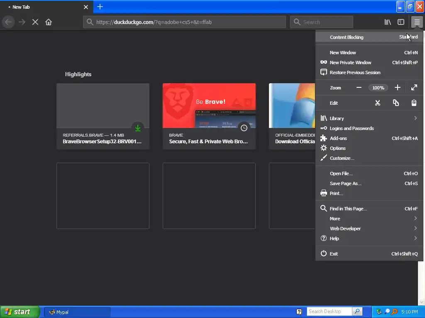Open Content Blocking settings
The height and width of the screenshot is (318, 425).
click(x=369, y=37)
